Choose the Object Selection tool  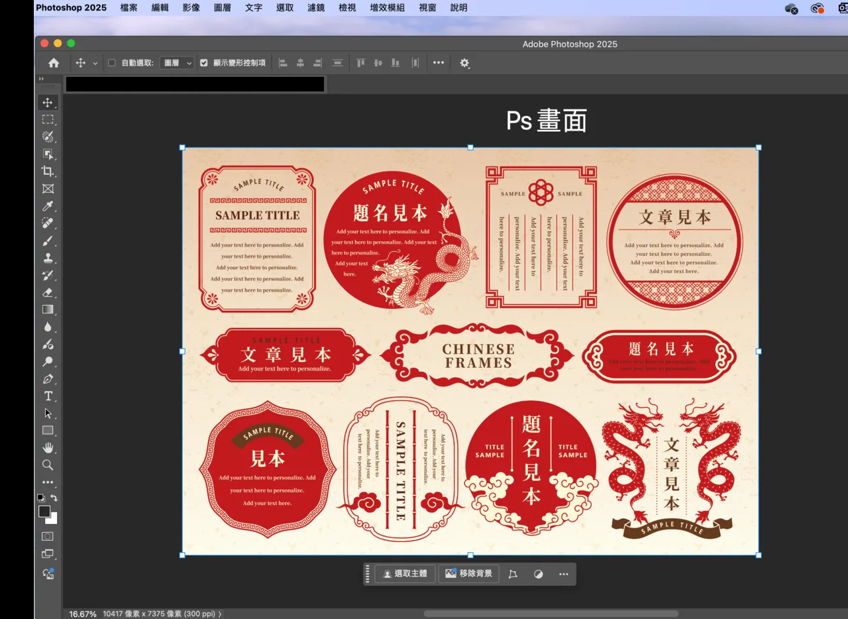[48, 154]
